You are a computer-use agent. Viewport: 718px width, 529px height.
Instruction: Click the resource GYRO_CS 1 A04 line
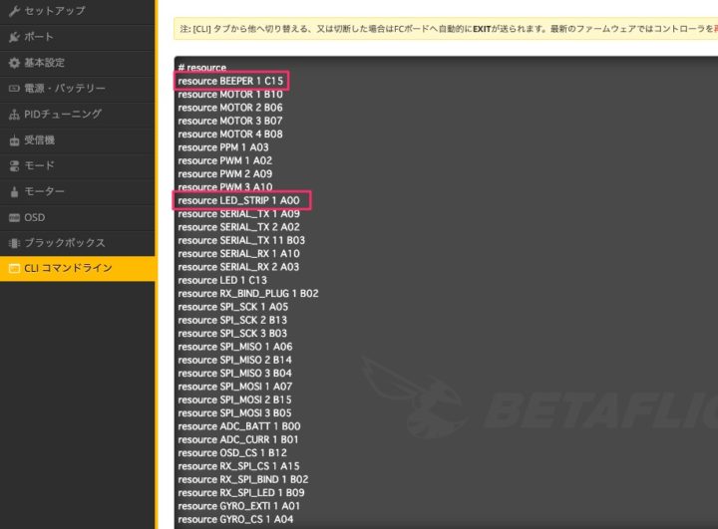pos(234,519)
